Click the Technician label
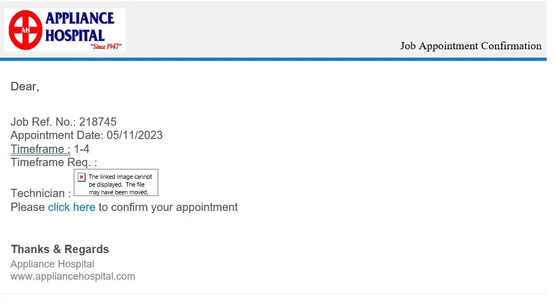The height and width of the screenshot is (304, 555). tap(41, 193)
